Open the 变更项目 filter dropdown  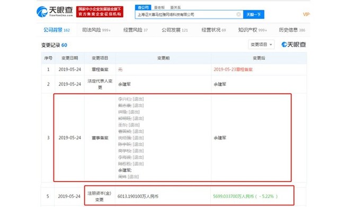click(x=261, y=44)
